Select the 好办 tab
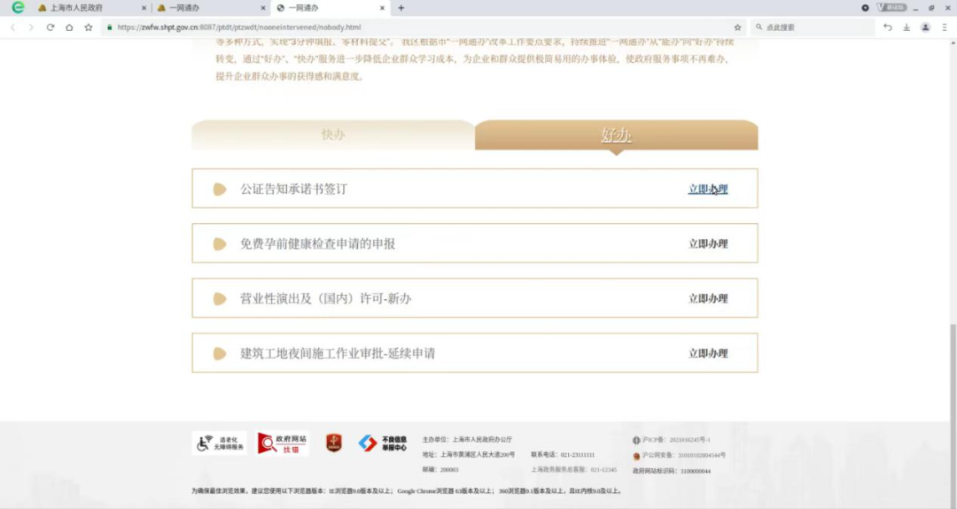The image size is (957, 509). coord(616,135)
